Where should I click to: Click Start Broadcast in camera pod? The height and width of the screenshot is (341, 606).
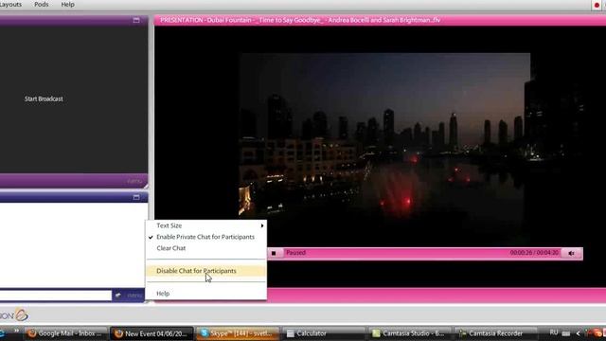click(x=44, y=99)
